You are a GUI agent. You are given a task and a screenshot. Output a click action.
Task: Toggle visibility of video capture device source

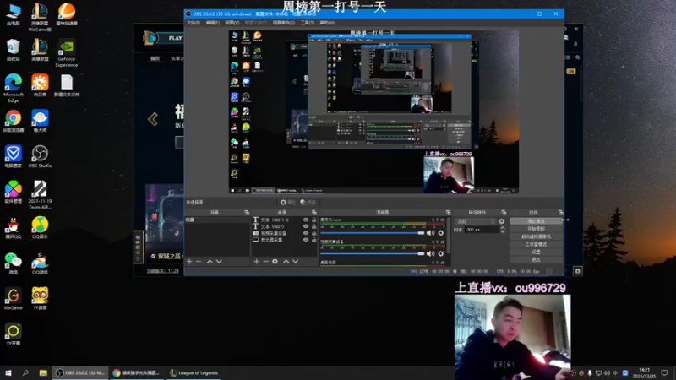[x=306, y=233]
